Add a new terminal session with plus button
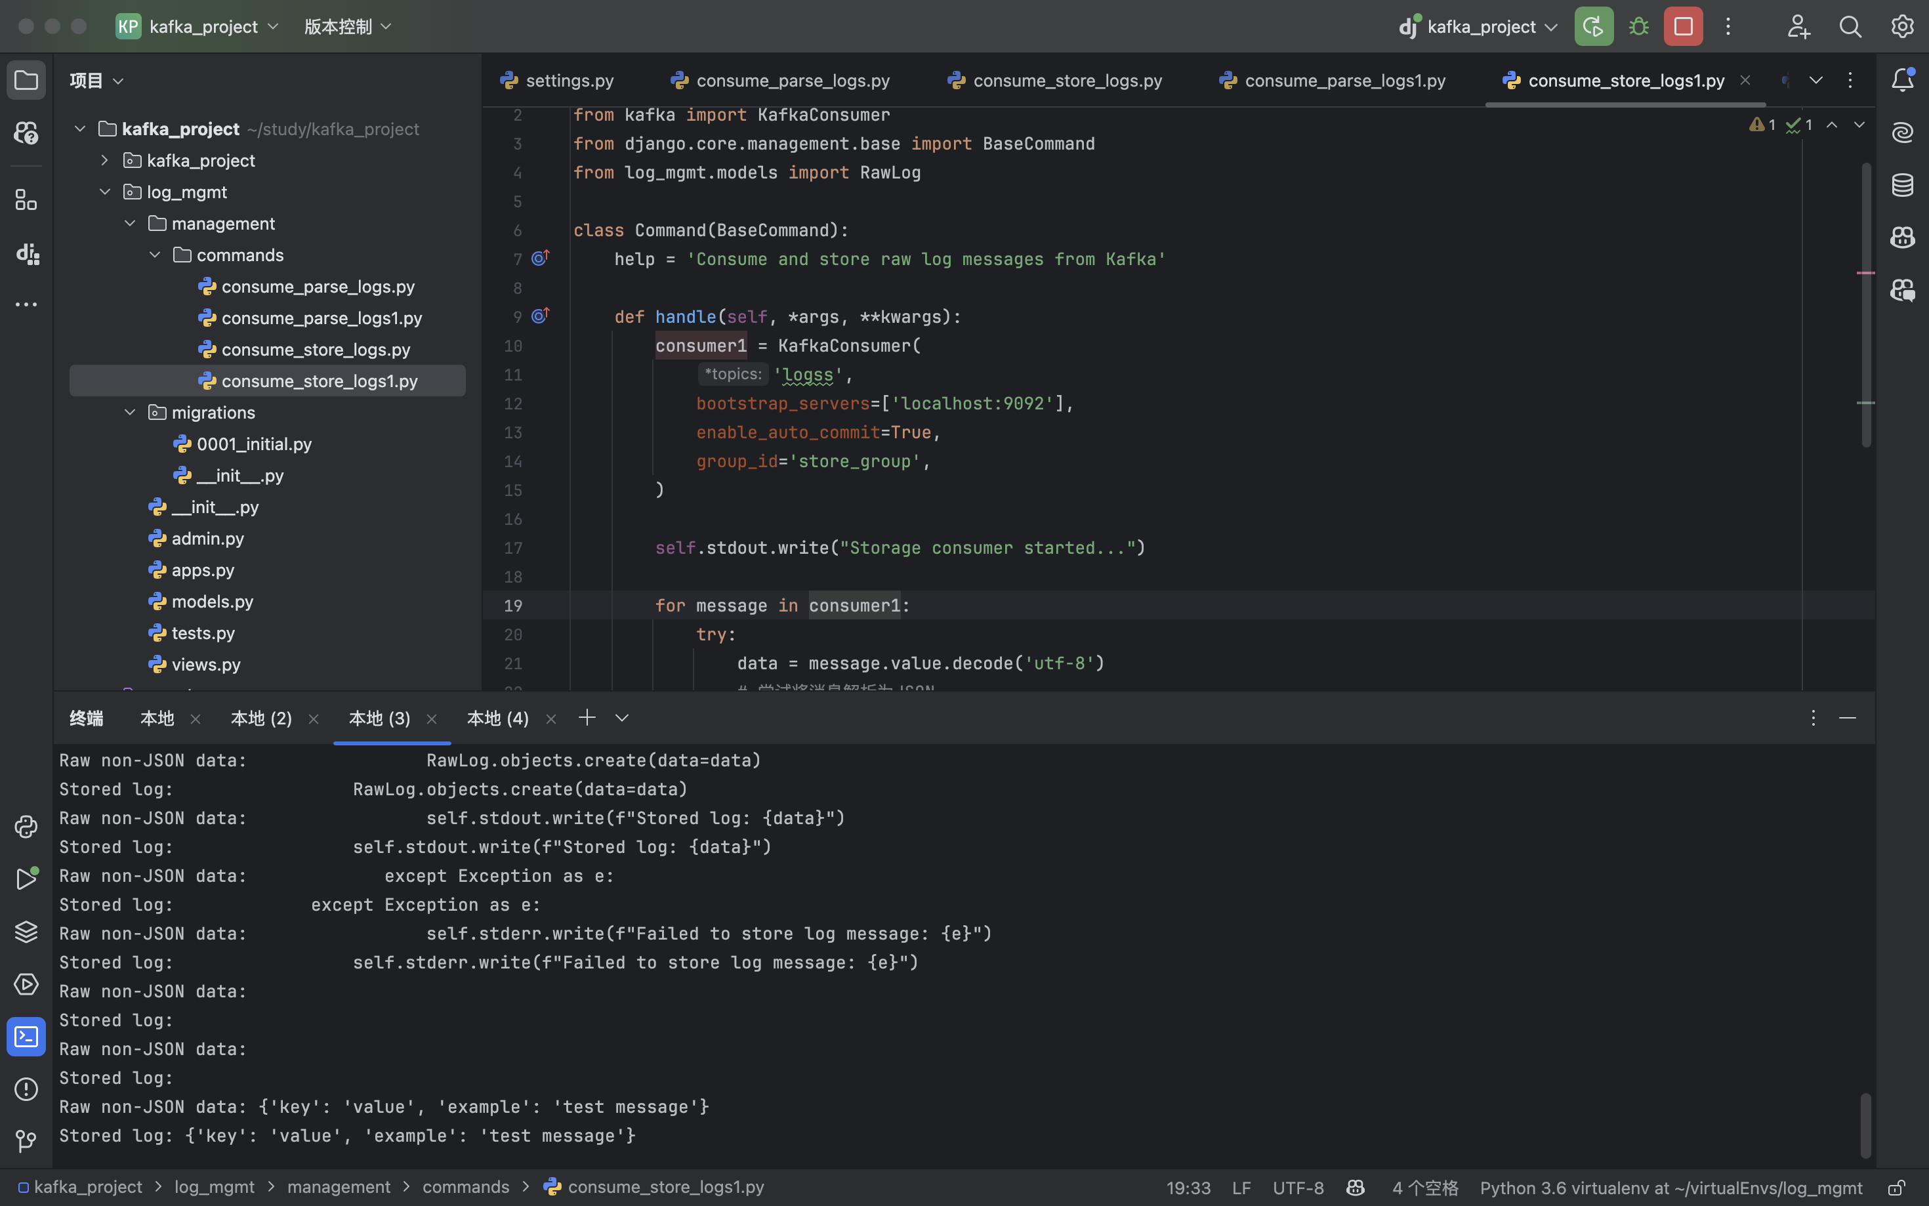Viewport: 1929px width, 1206px height. click(587, 718)
